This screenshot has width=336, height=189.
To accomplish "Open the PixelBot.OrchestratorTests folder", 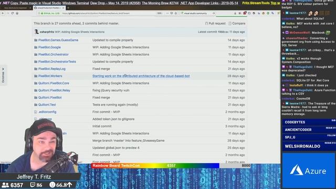I will [x=57, y=62].
